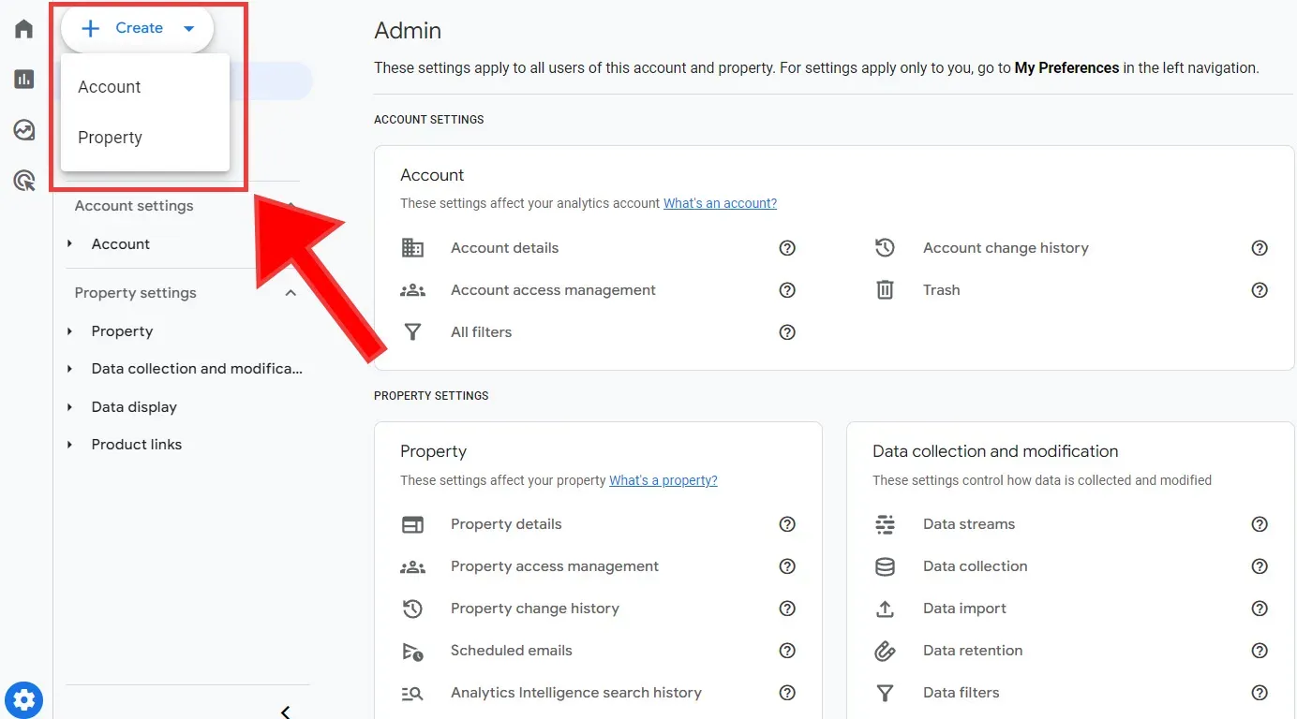The image size is (1297, 719).
Task: Choose Property from the Create menu
Action: pos(145,138)
